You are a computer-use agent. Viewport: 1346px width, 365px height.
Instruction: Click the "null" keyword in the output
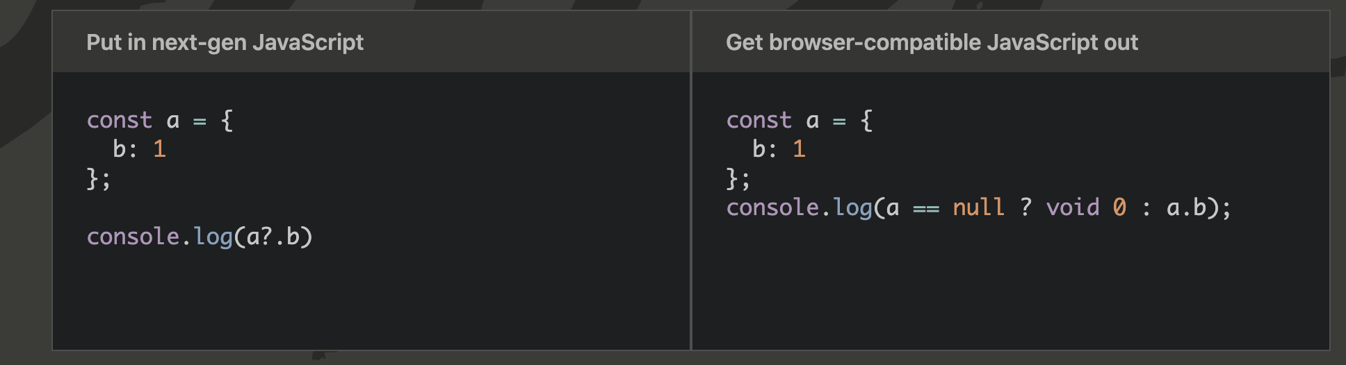[x=978, y=207]
